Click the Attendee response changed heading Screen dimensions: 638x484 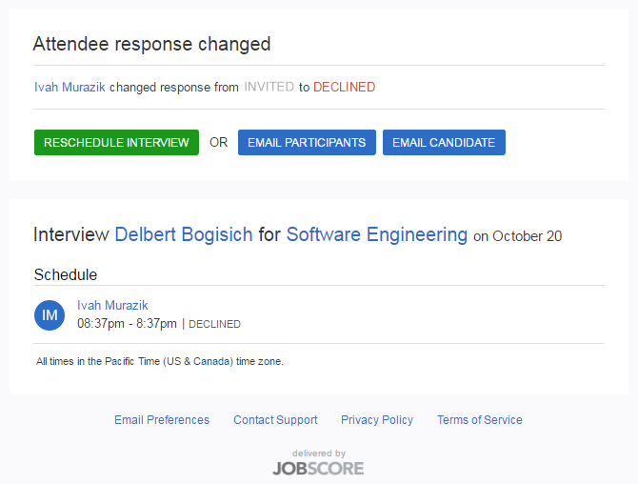151,44
